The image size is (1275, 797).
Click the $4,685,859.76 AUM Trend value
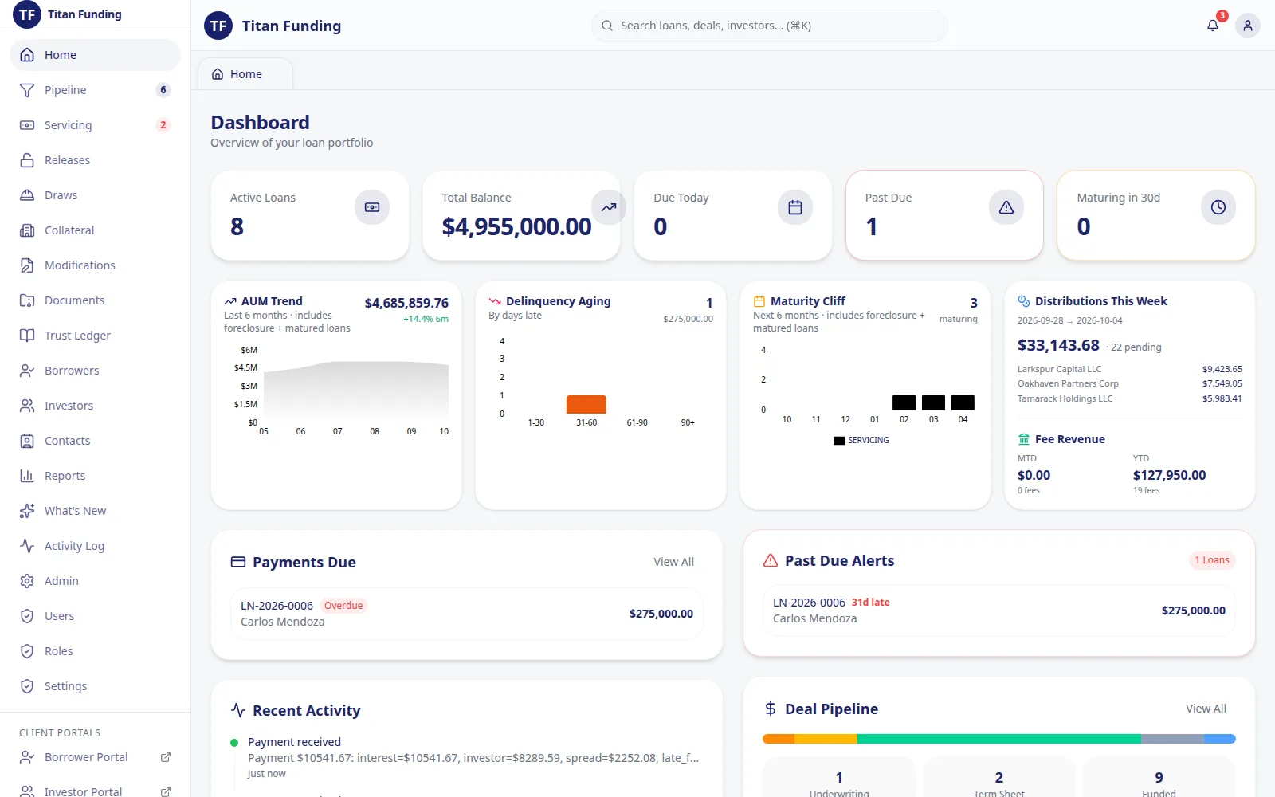click(406, 303)
